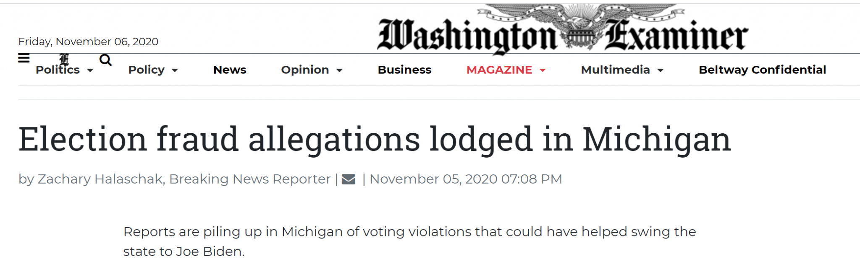860x267 pixels.
Task: Click the article timestamp November 05, 2020
Action: 465,179
